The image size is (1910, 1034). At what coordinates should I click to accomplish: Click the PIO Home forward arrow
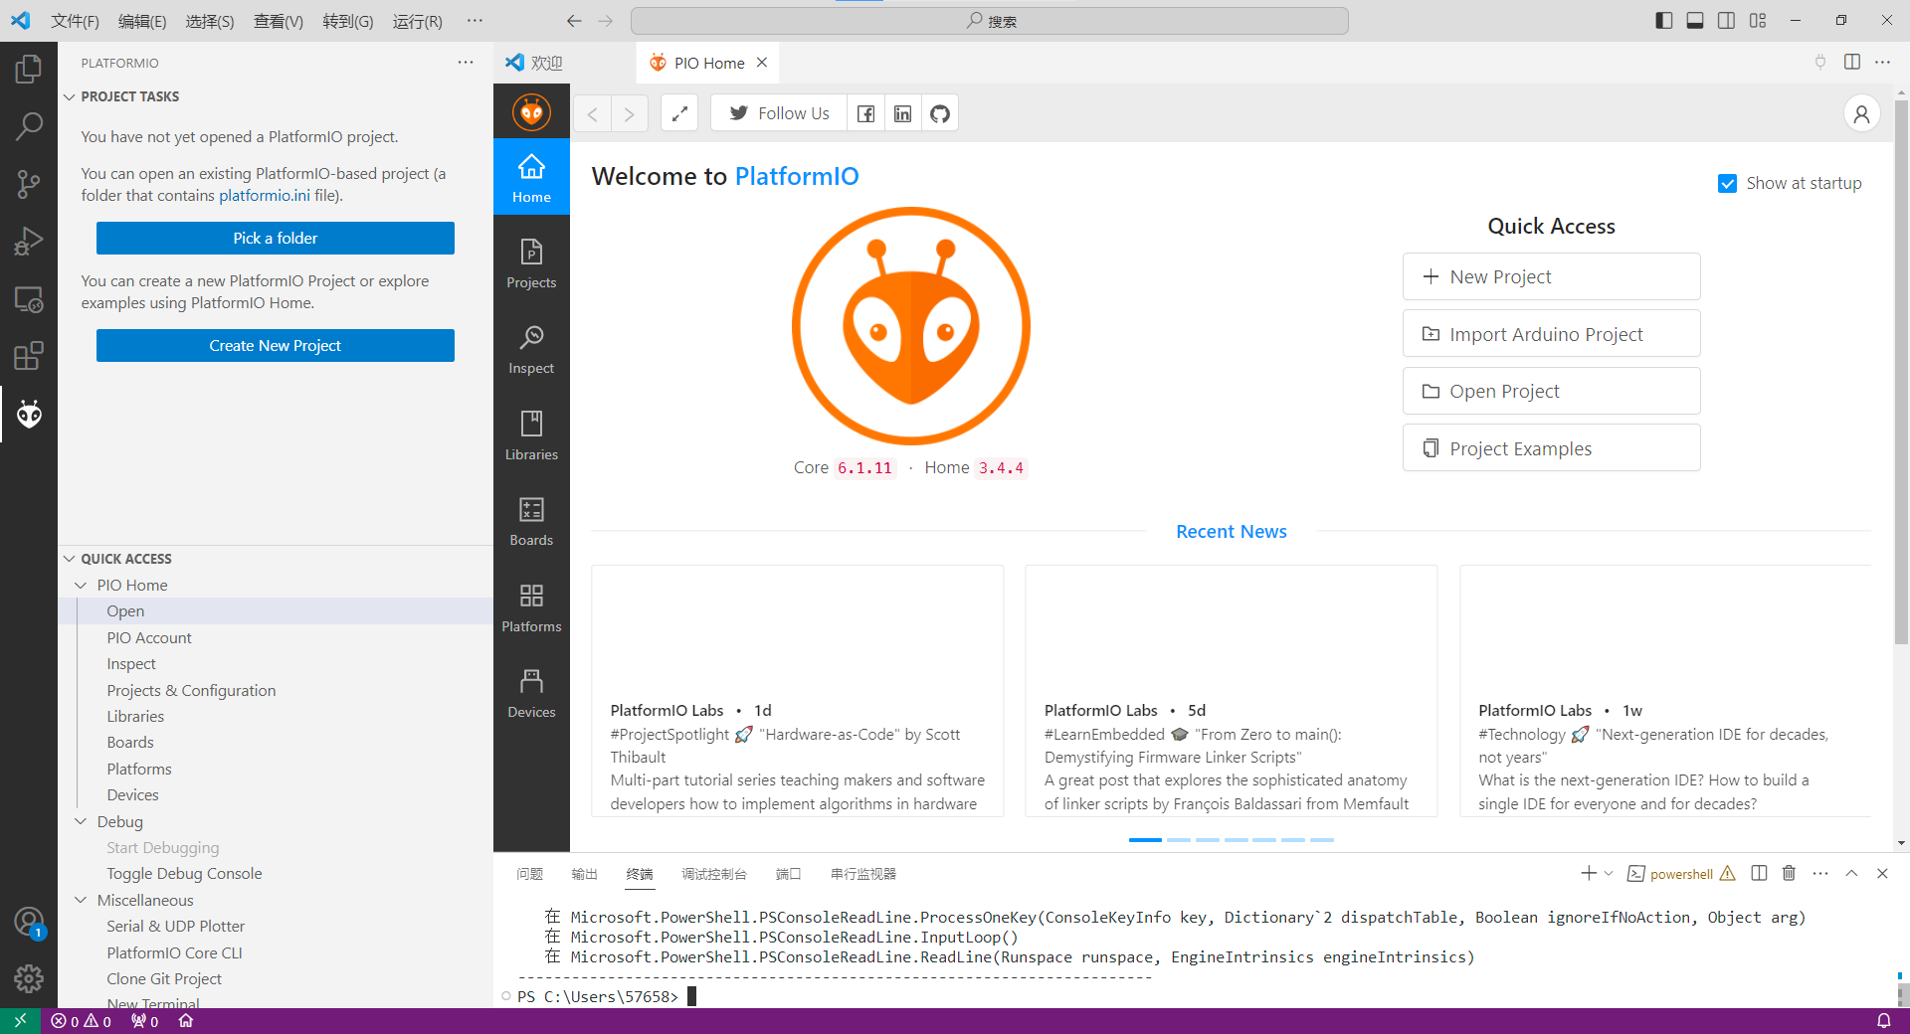pyautogui.click(x=629, y=113)
